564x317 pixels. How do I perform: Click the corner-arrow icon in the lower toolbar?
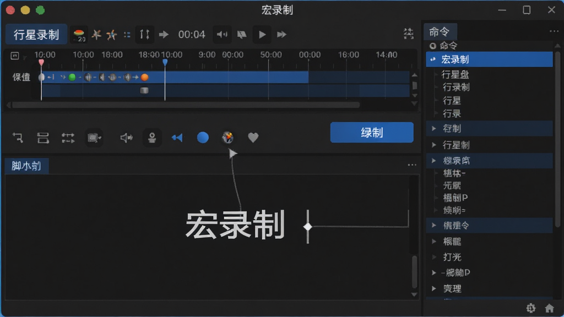[18, 138]
